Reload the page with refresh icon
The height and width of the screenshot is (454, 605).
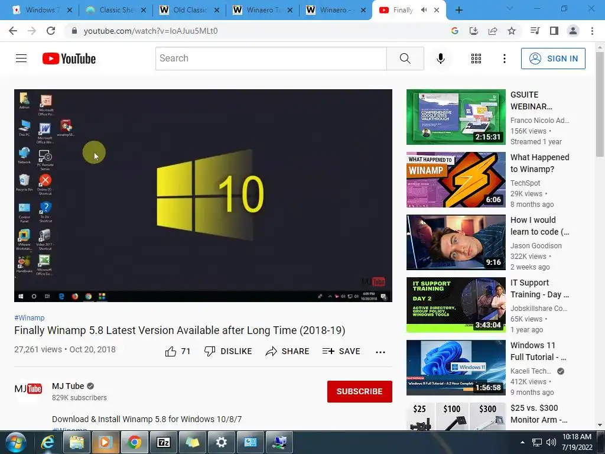coord(51,31)
